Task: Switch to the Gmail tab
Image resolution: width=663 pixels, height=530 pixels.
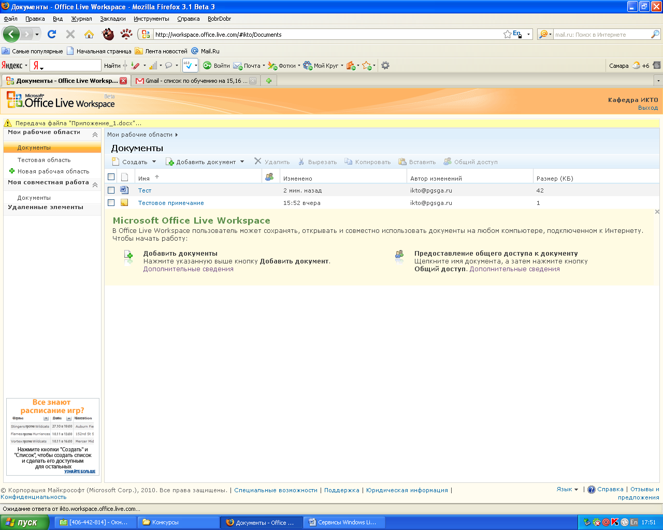Action: click(x=196, y=81)
